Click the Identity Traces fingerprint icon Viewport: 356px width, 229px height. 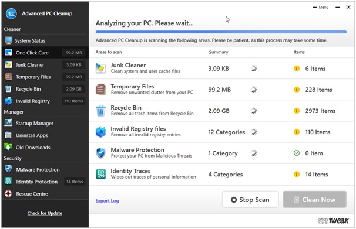click(100, 175)
